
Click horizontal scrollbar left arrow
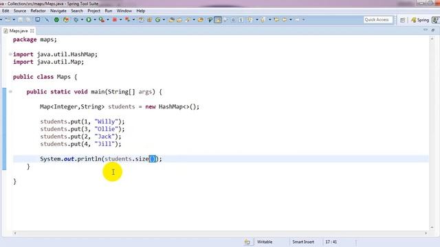tap(15, 233)
